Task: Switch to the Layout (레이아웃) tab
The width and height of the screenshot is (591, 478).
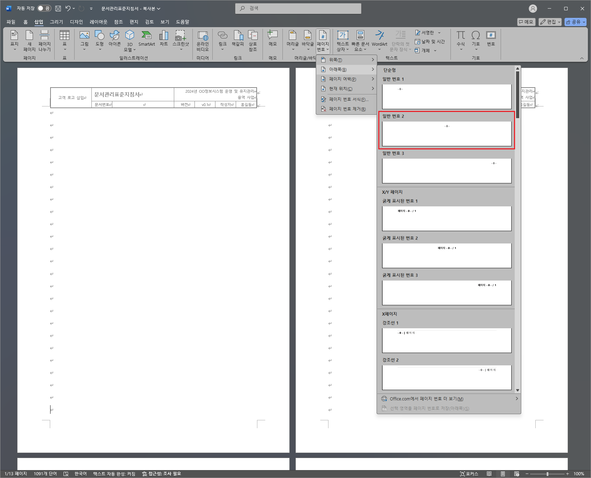Action: [99, 22]
